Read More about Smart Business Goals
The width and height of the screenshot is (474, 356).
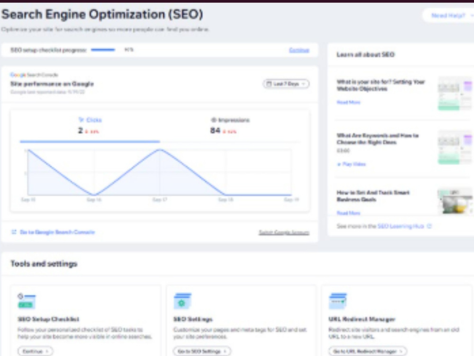[348, 213]
